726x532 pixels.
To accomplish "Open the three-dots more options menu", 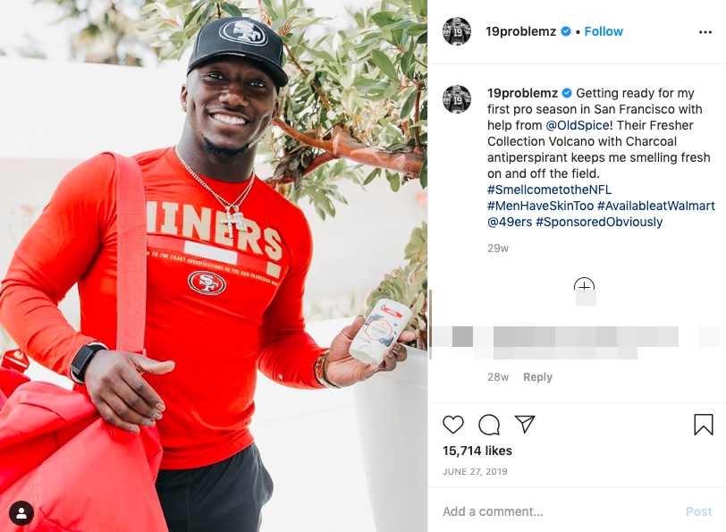I will coord(705,32).
